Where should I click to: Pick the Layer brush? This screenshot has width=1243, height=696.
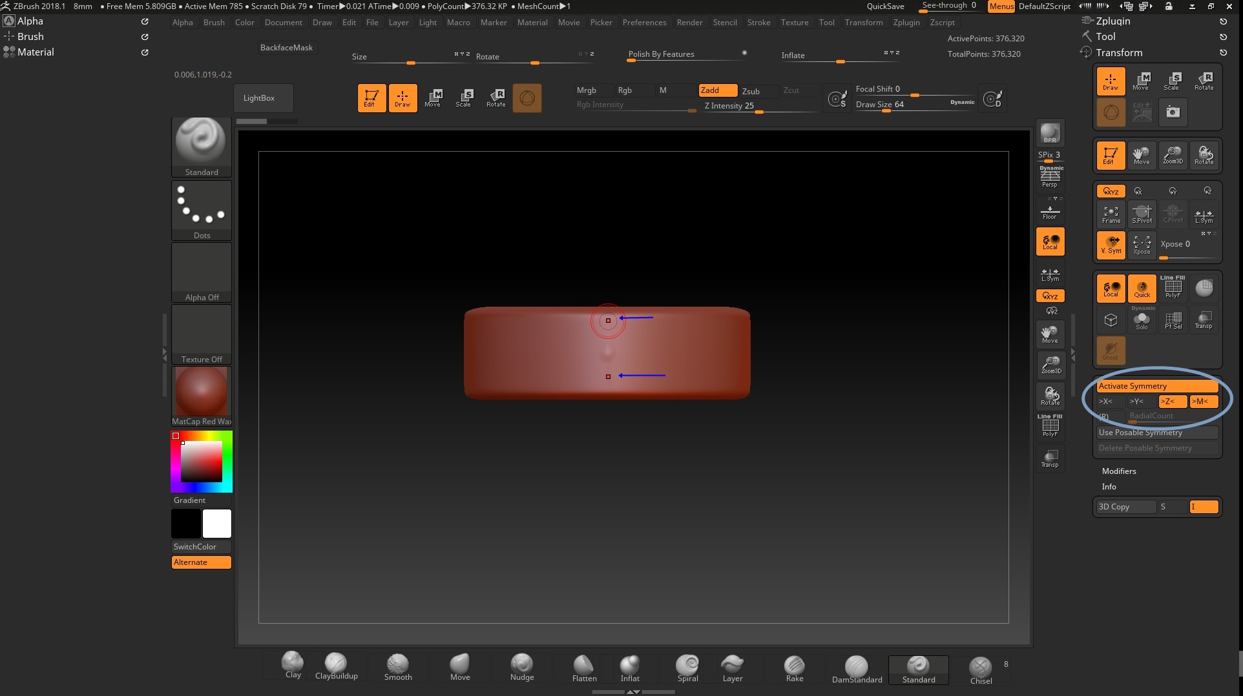pyautogui.click(x=732, y=668)
